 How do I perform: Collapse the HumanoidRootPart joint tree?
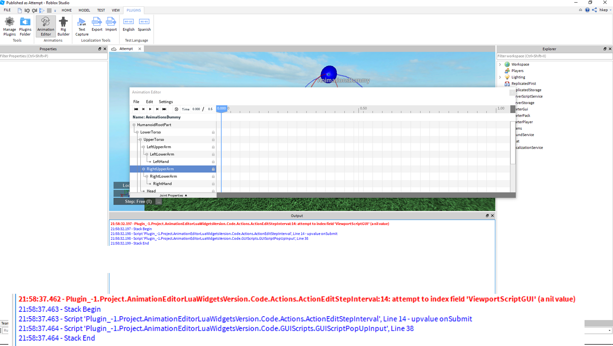[x=134, y=125]
